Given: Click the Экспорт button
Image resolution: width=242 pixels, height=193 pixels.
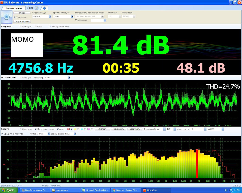Looking at the screenshot, I should pyautogui.click(x=102, y=129).
